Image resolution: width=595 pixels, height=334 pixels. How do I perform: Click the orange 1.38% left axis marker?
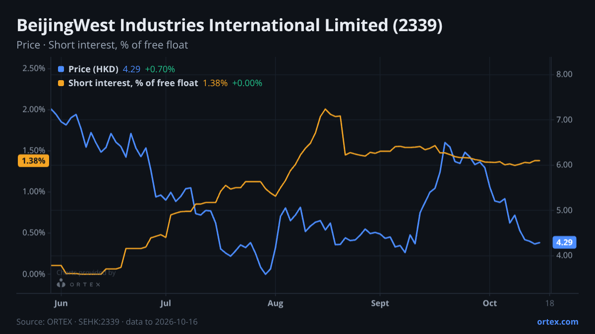point(33,161)
